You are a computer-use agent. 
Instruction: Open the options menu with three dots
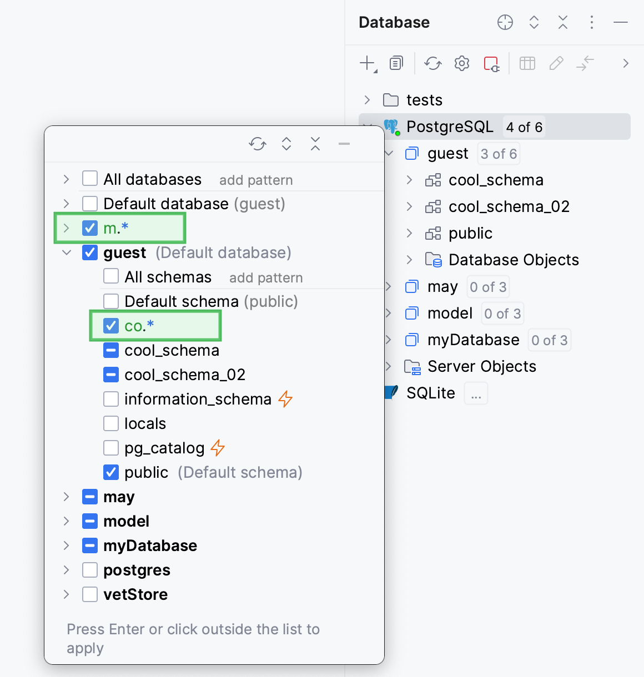click(592, 22)
